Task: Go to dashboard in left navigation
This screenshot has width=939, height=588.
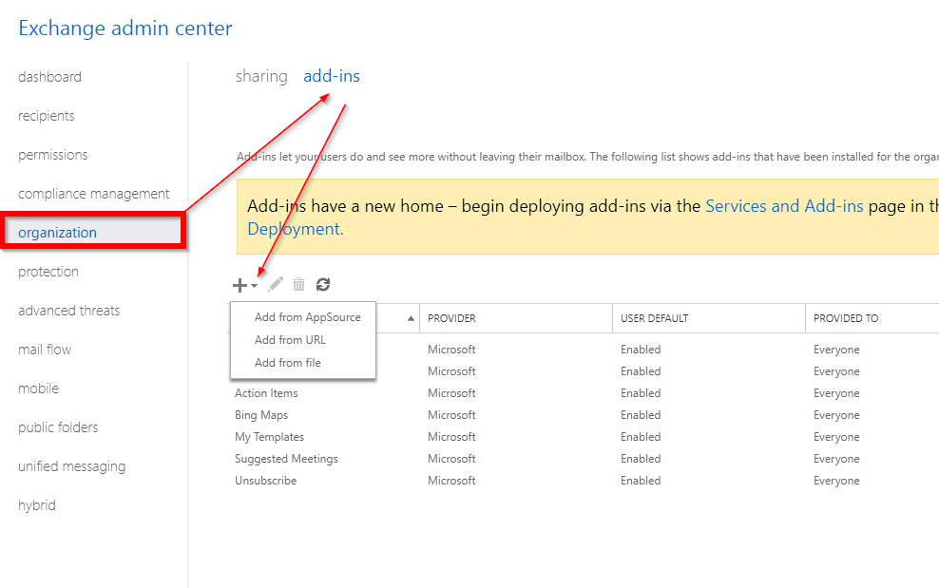Action: 49,77
